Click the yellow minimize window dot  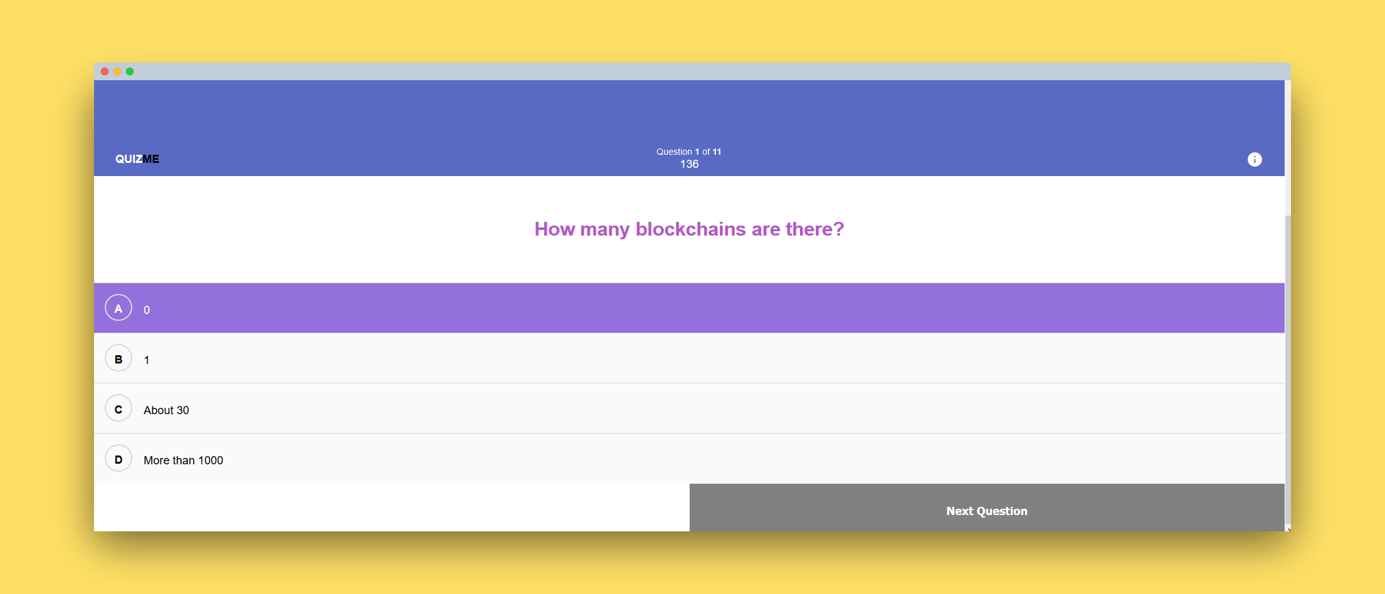click(117, 71)
